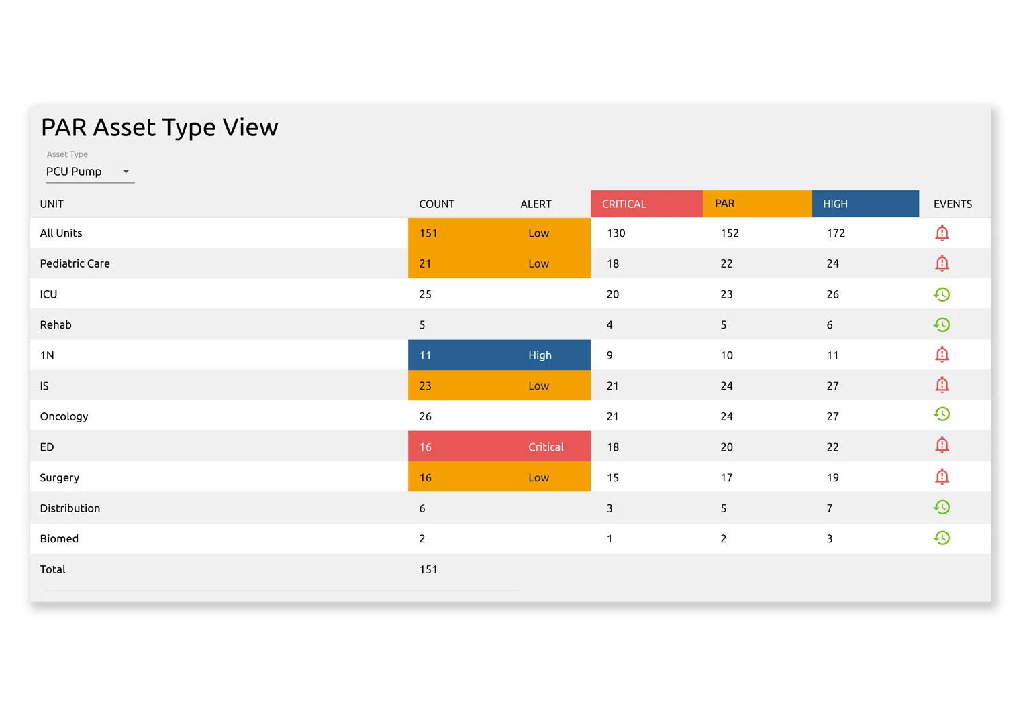Open the Pediatric Care alert notification icon
The width and height of the screenshot is (1021, 708).
tap(942, 263)
